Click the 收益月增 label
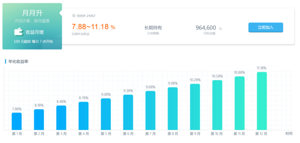This screenshot has width=300, height=143. (x=35, y=32)
